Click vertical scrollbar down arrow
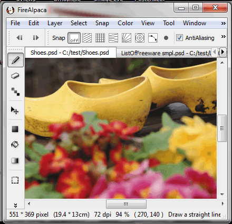232x224 pixels. (x=222, y=194)
